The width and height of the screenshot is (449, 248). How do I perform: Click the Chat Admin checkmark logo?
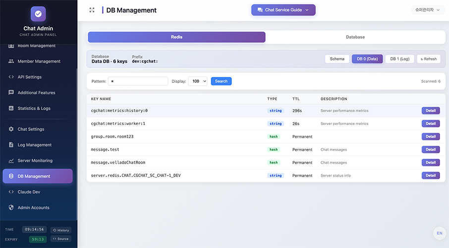click(38, 14)
